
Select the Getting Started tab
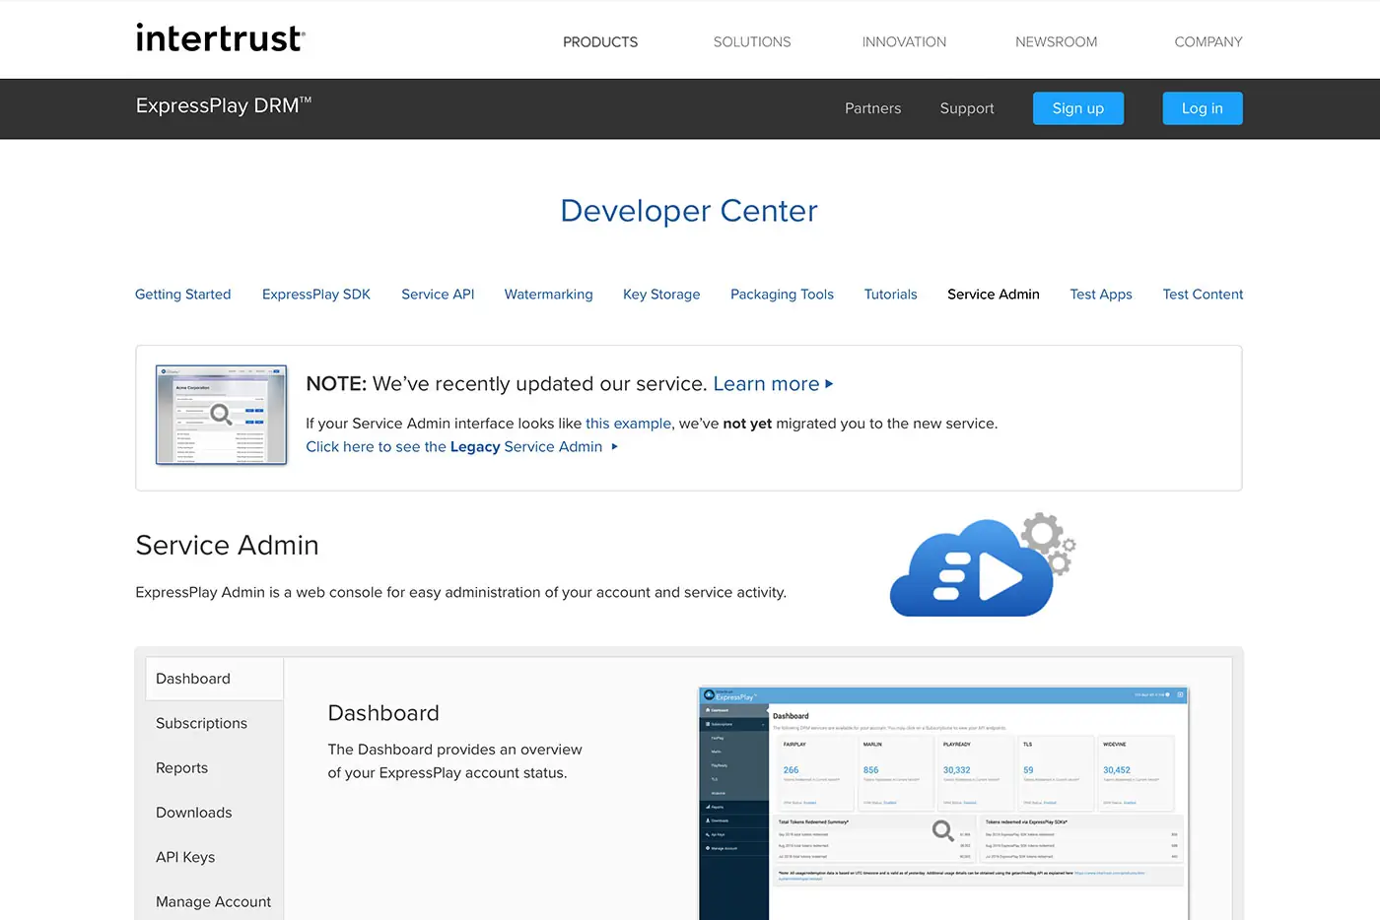(183, 295)
